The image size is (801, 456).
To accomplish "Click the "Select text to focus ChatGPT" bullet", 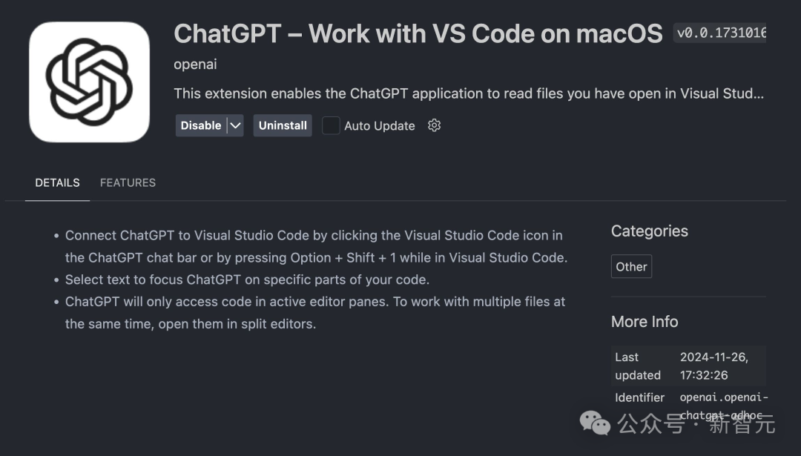I will (x=247, y=280).
